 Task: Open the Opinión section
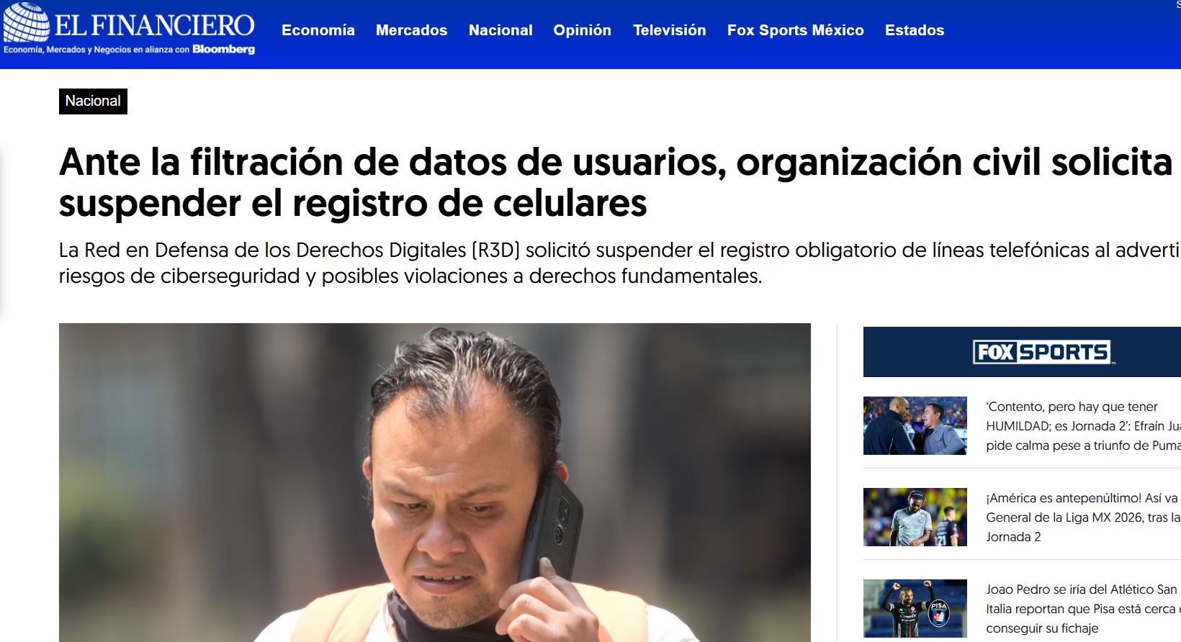coord(582,30)
